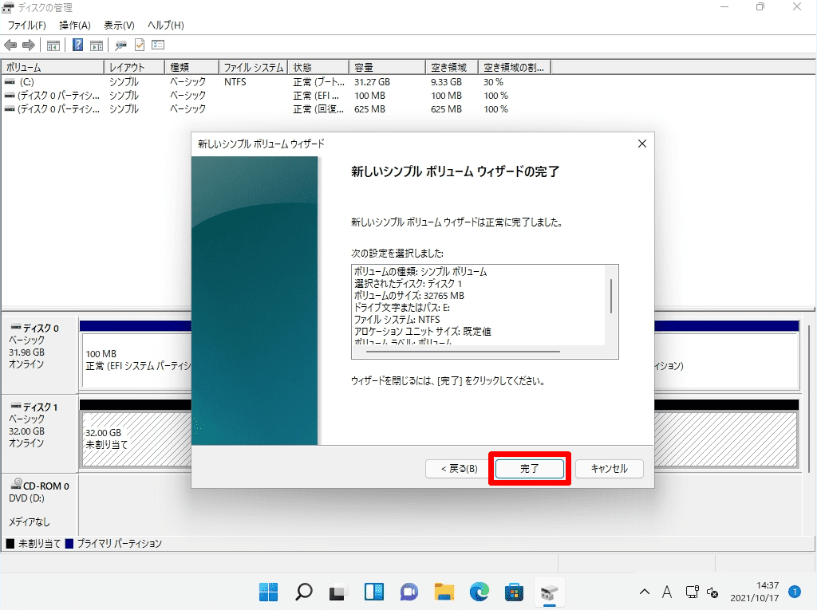
Task: Click アロケーション ユニット サイズ line
Action: click(x=423, y=331)
